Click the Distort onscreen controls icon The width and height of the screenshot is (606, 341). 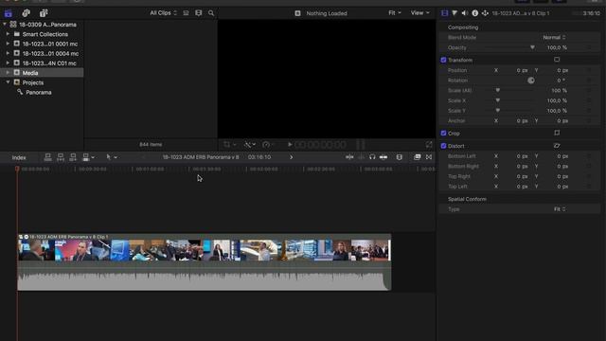coord(557,146)
